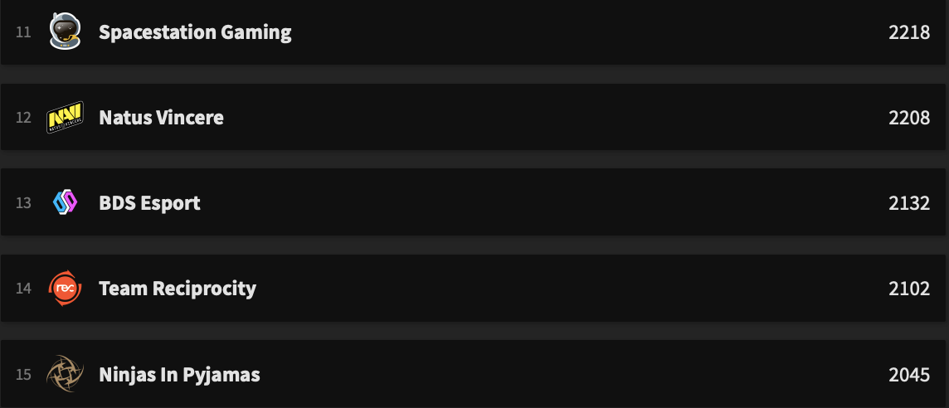Click Ninjas In Pyjamas' 2045 rating

coord(909,375)
